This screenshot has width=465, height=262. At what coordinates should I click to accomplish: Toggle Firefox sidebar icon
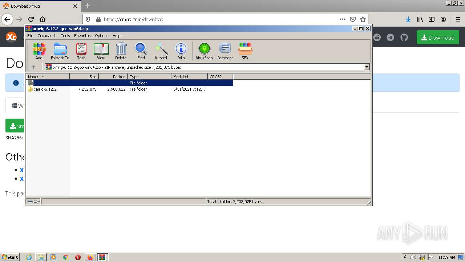pos(432,19)
